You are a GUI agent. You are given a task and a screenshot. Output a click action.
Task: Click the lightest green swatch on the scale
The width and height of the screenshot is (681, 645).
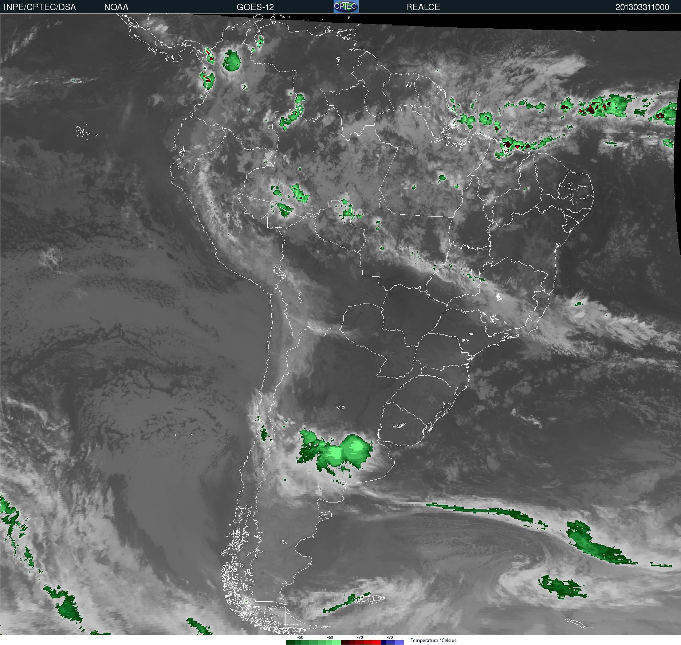pos(336,642)
